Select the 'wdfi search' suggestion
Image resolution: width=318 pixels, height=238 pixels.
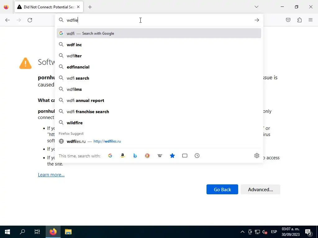(x=159, y=78)
